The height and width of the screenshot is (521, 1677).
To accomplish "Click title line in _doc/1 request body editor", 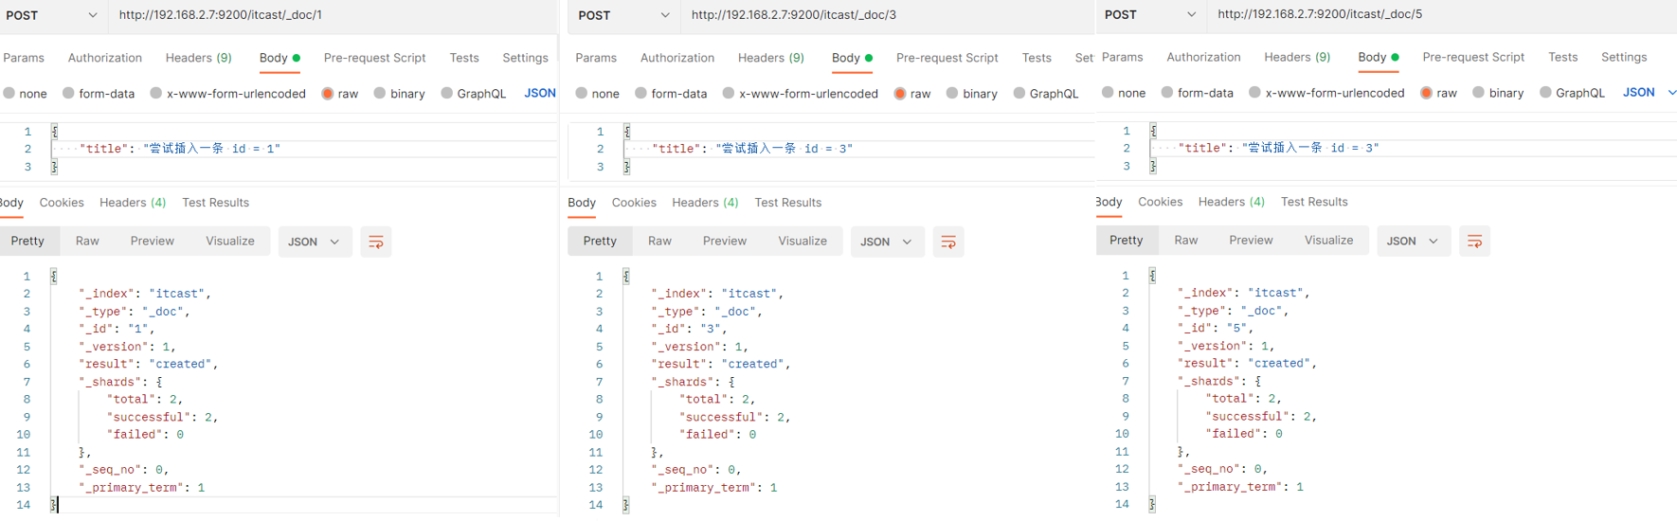I will (x=180, y=149).
